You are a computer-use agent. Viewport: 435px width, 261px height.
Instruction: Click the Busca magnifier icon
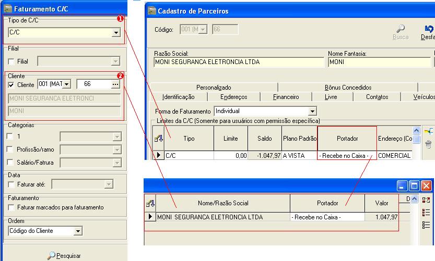(401, 29)
